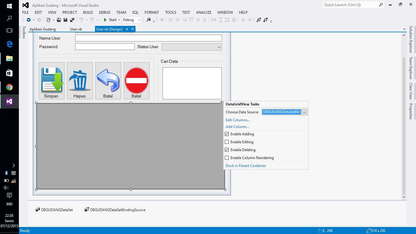Click the Open File toolbar icon
The height and width of the screenshot is (234, 416).
[59, 20]
